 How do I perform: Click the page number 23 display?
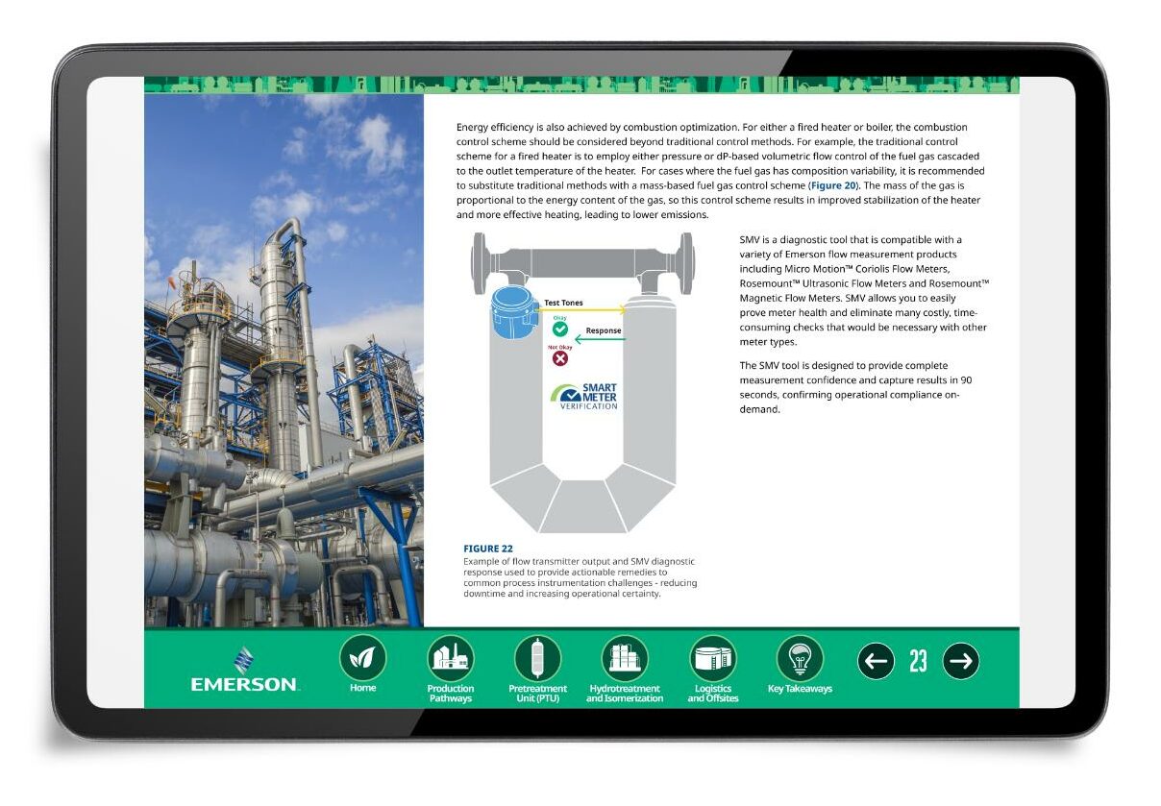coord(919,660)
